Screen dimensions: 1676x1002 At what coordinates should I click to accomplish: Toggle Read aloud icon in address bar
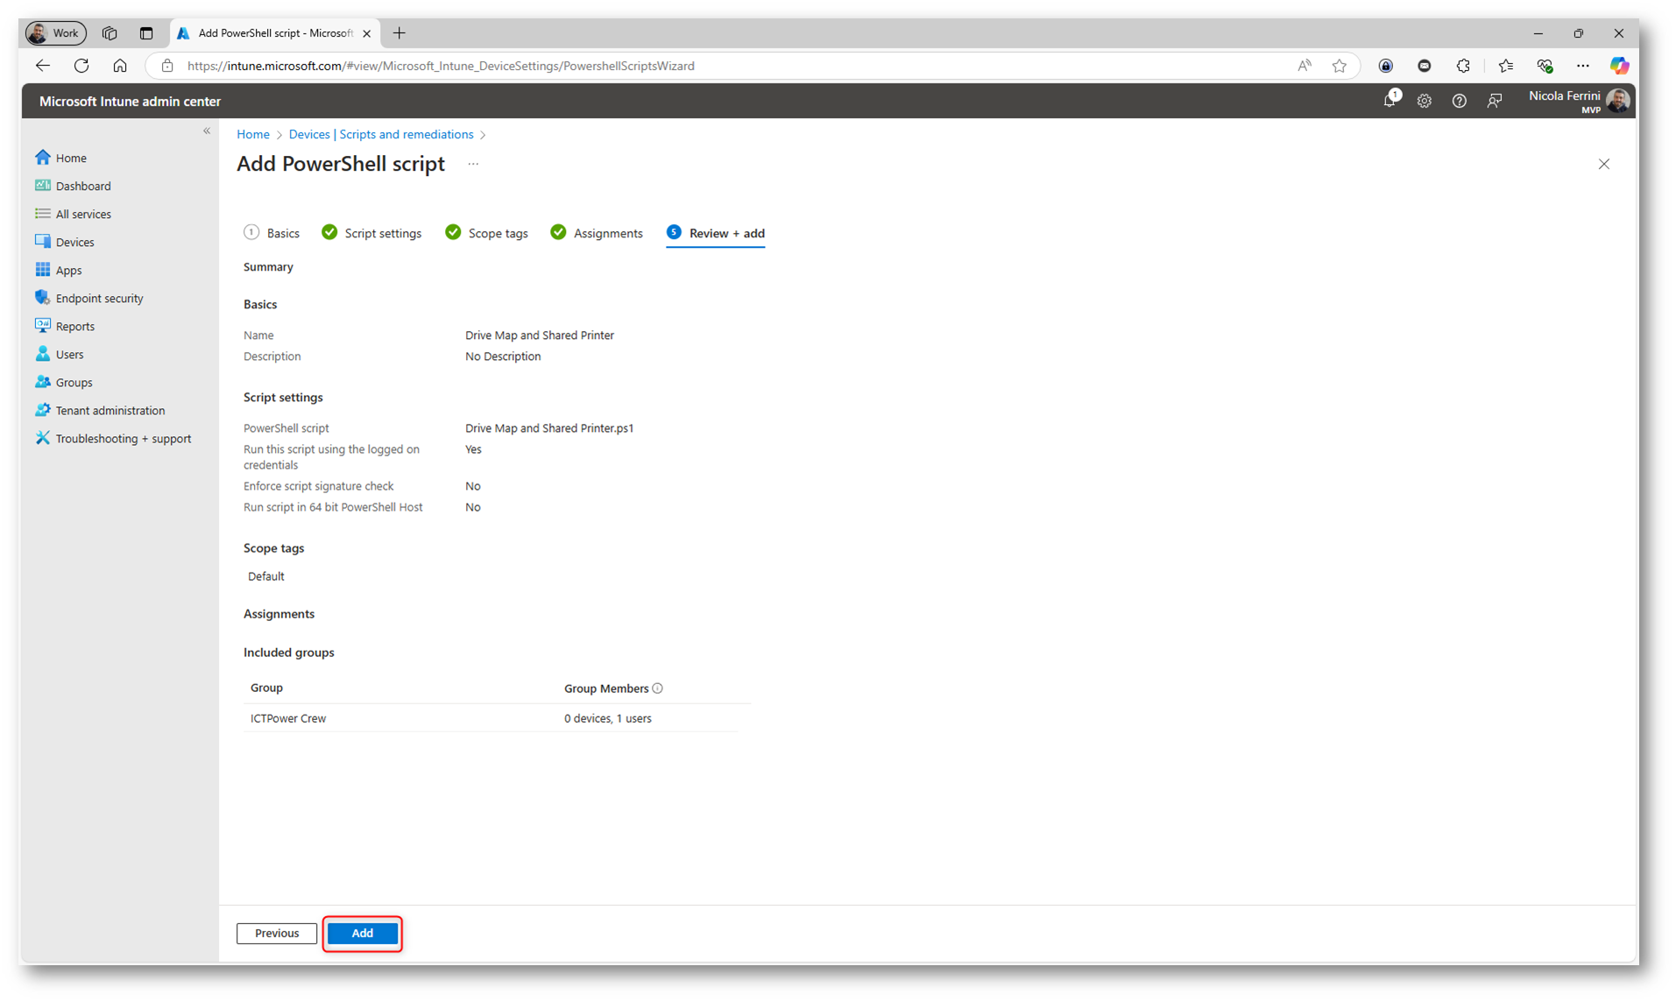1305,66
